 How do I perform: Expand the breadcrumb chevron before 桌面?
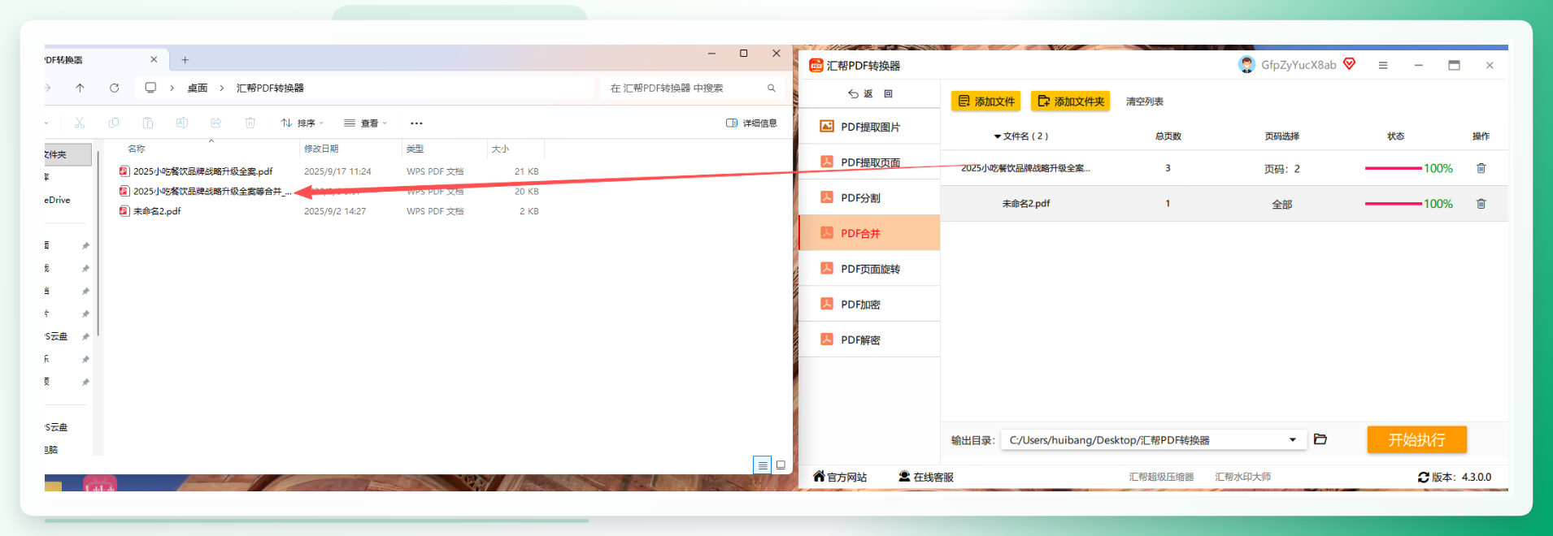(x=172, y=88)
